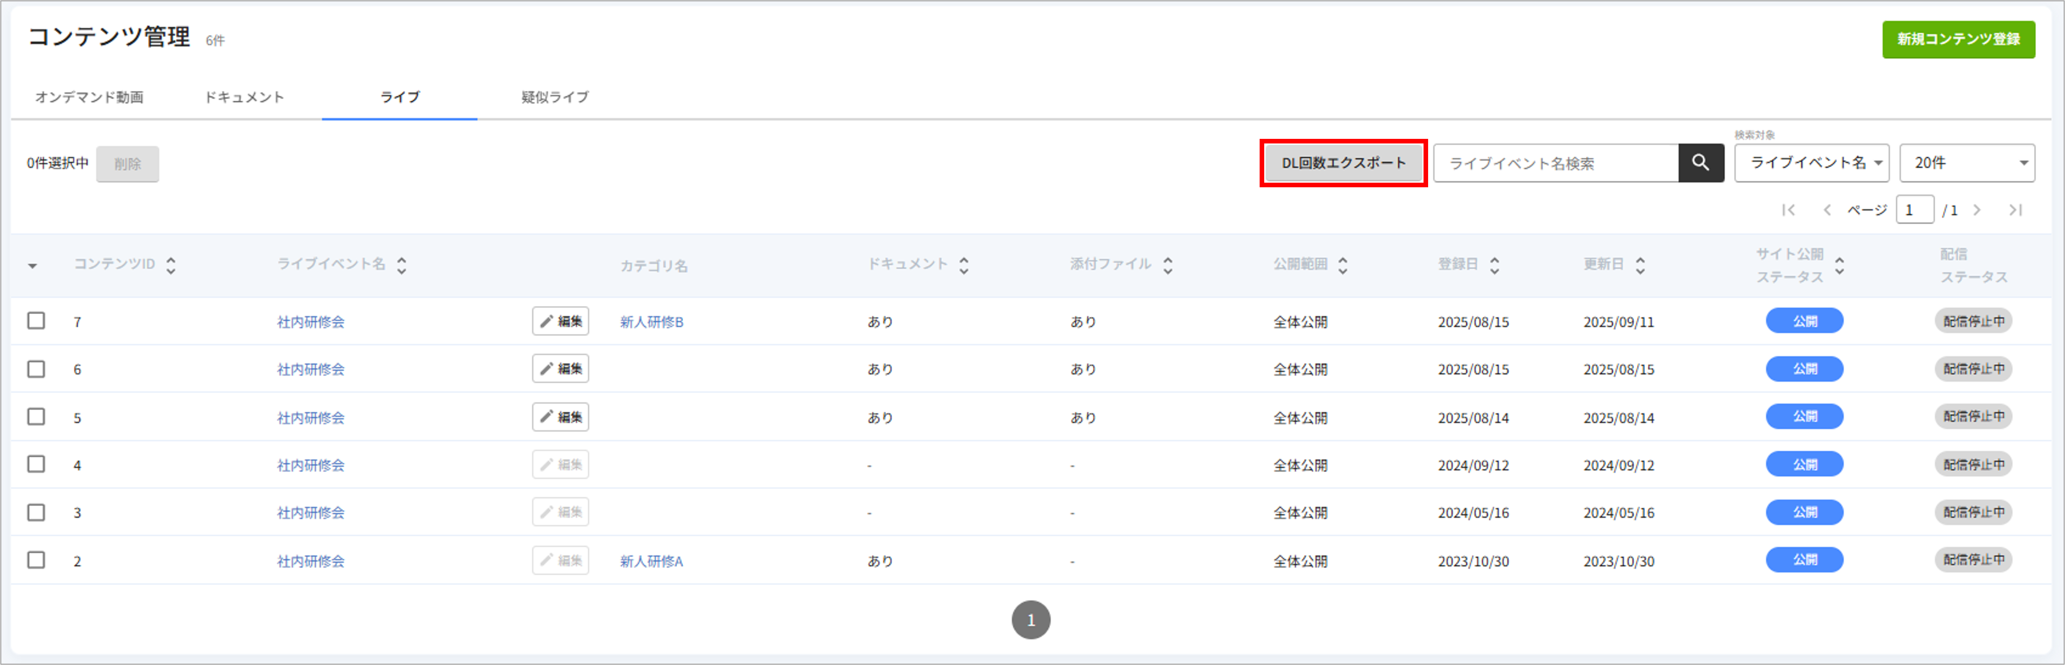The width and height of the screenshot is (2065, 665).
Task: Select the ライブ tab
Action: pos(400,97)
